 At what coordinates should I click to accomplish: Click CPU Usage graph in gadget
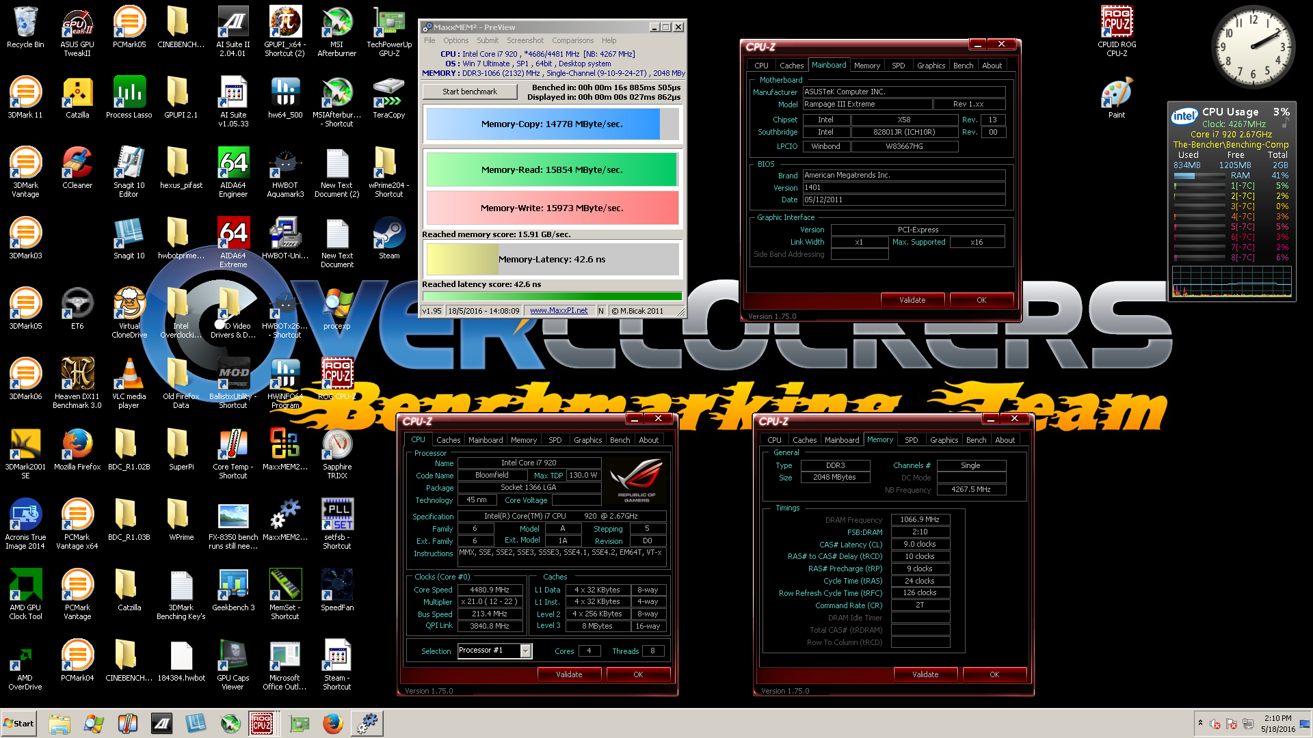pyautogui.click(x=1232, y=282)
